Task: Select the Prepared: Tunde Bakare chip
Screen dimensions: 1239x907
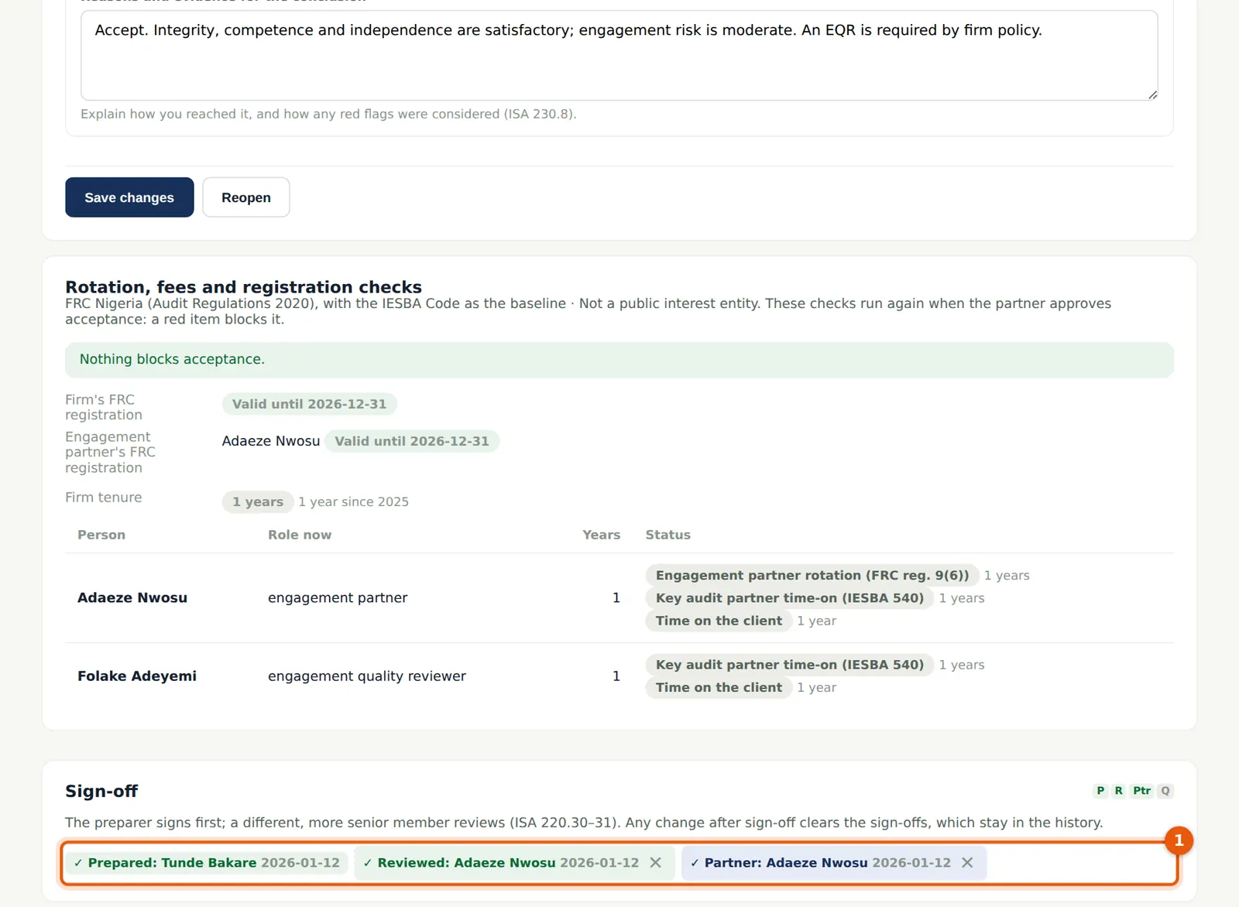Action: (x=207, y=863)
